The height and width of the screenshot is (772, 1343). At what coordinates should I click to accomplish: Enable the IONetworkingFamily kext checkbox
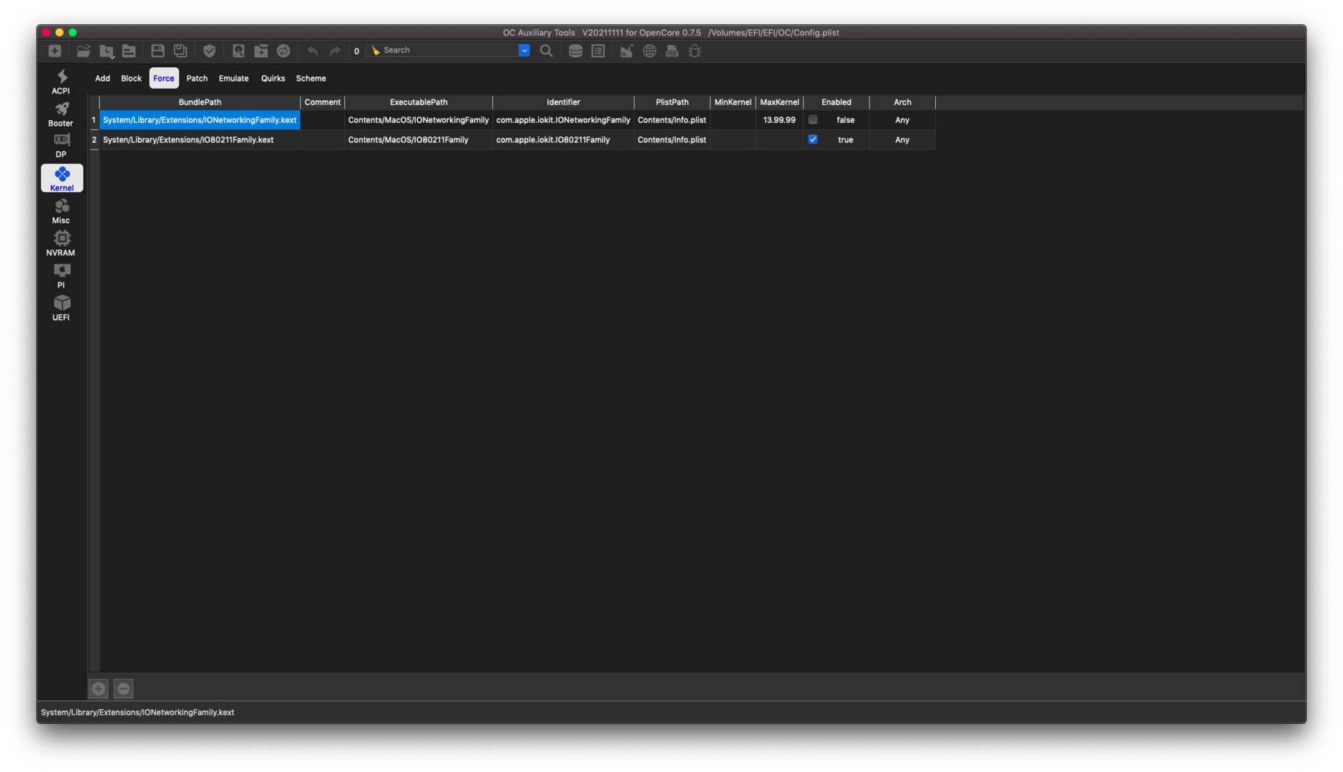click(813, 120)
